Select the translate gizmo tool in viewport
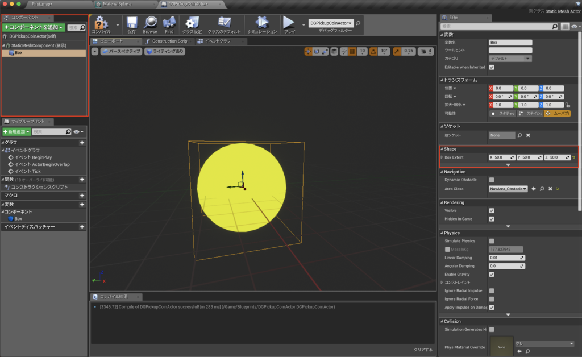This screenshot has height=357, width=582. 308,52
